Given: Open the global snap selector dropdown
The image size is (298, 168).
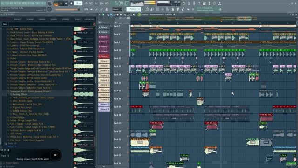Looking at the screenshot, I should pyautogui.click(x=117, y=9).
